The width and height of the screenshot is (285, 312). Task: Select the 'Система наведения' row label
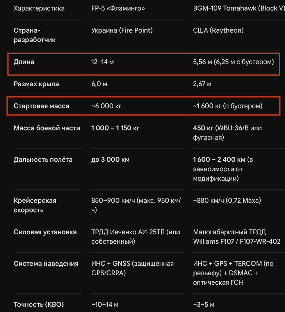[46, 264]
